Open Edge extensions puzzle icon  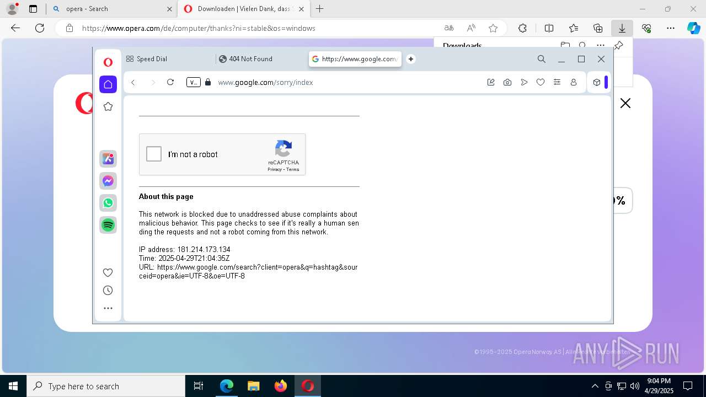522,28
